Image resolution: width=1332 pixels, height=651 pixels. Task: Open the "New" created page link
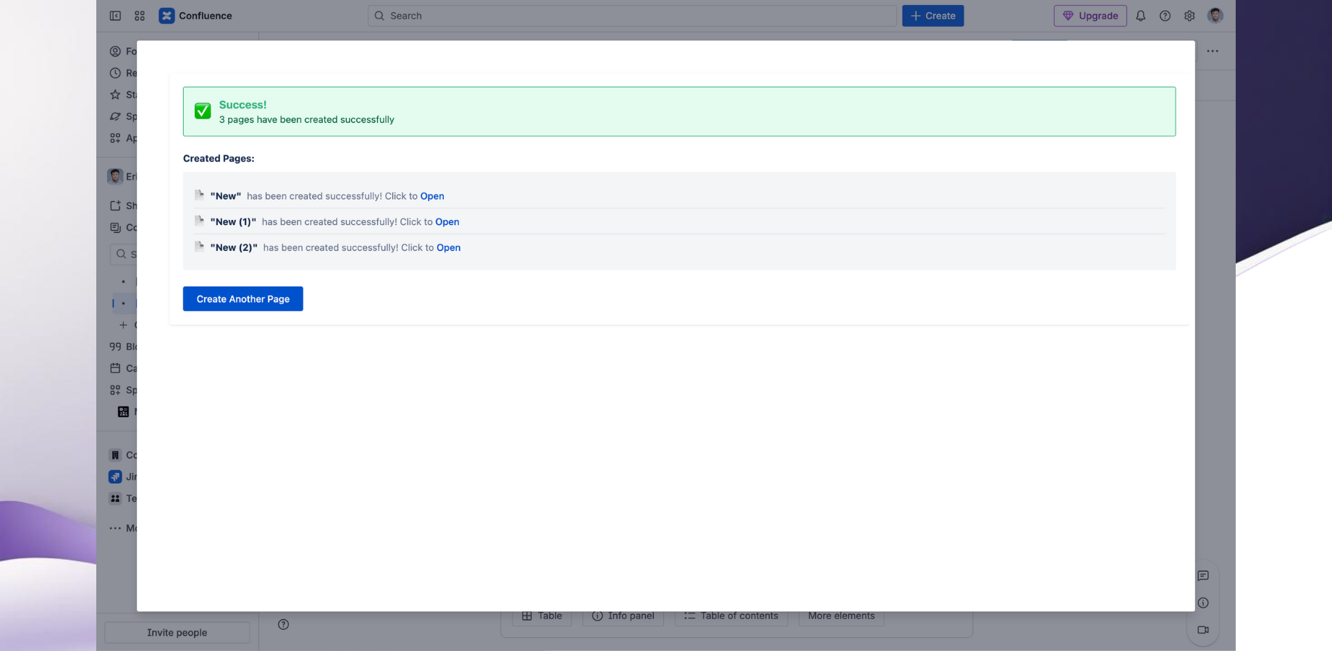(x=432, y=196)
